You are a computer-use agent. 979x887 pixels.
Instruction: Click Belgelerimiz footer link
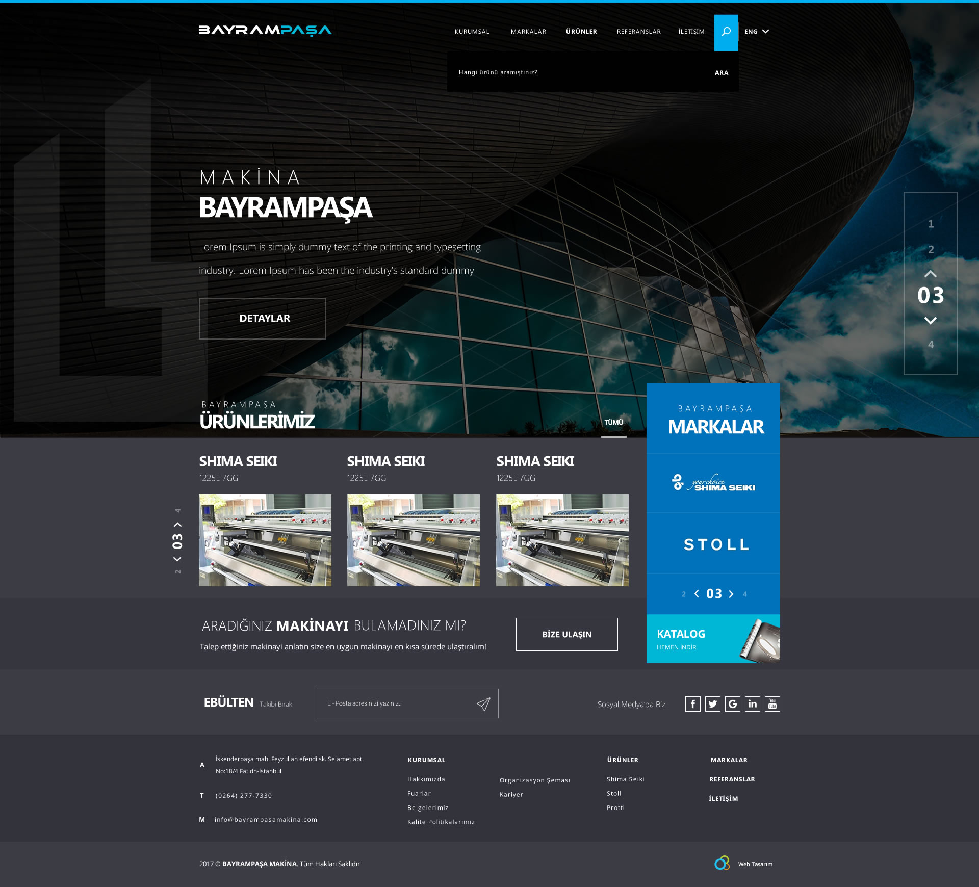click(x=428, y=808)
